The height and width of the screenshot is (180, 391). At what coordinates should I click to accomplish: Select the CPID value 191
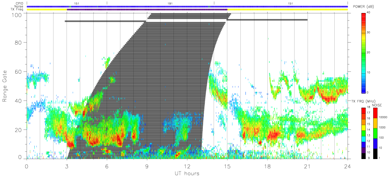(x=170, y=3)
